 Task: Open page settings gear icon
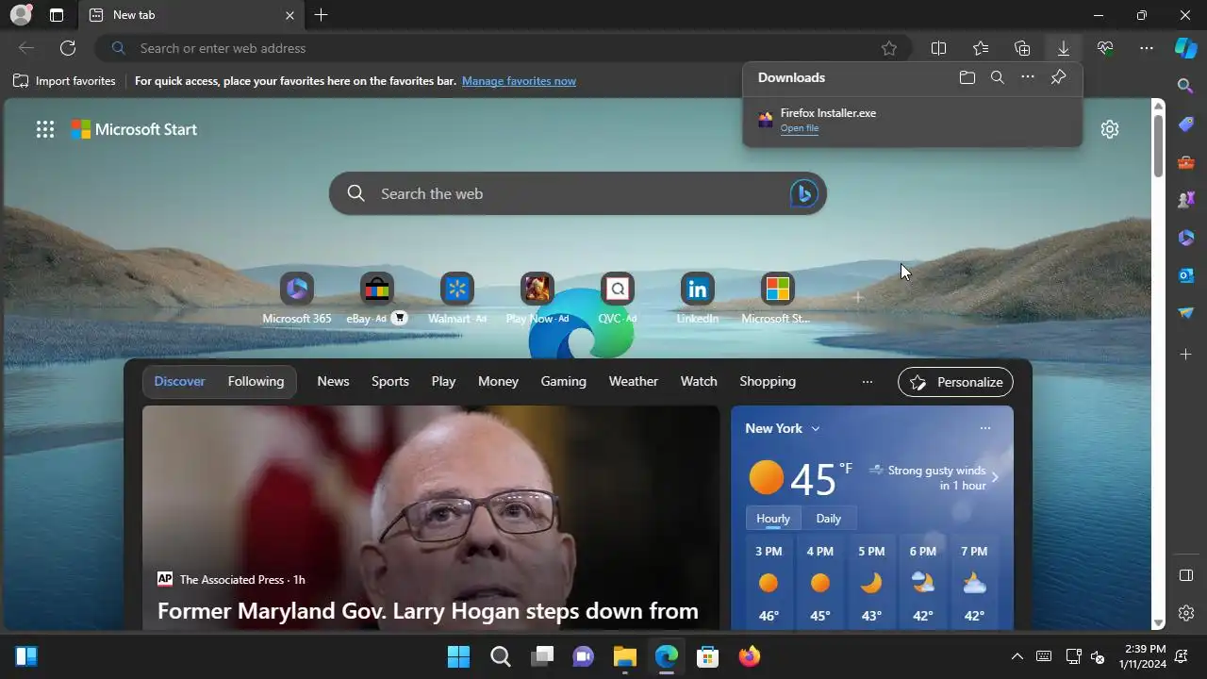[1110, 129]
